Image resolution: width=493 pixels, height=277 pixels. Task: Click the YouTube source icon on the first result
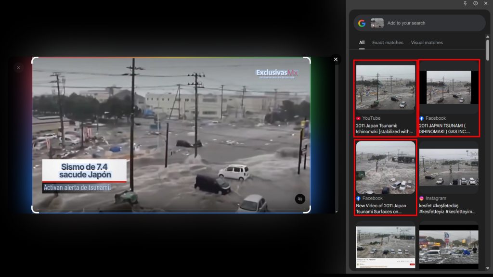pyautogui.click(x=358, y=118)
